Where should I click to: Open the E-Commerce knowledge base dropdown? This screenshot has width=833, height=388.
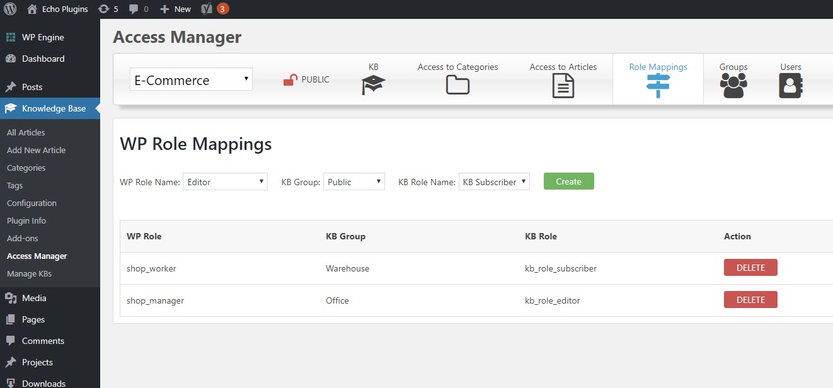[x=191, y=80]
